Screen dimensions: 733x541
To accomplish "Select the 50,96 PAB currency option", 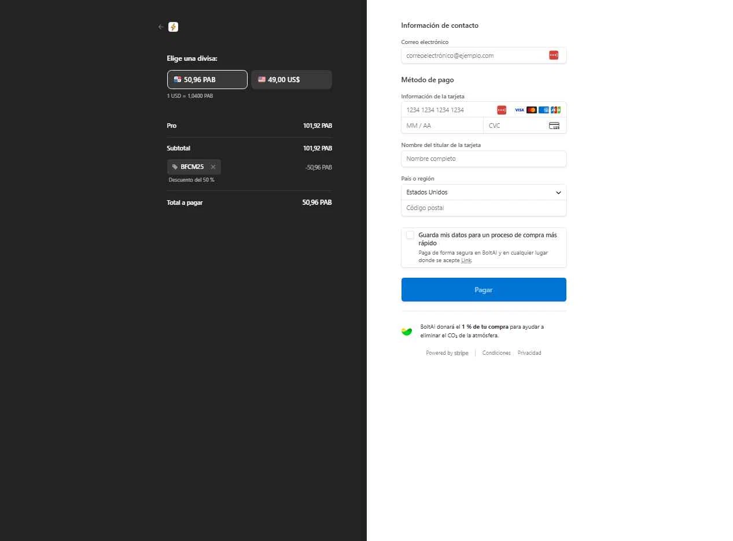I will point(207,80).
